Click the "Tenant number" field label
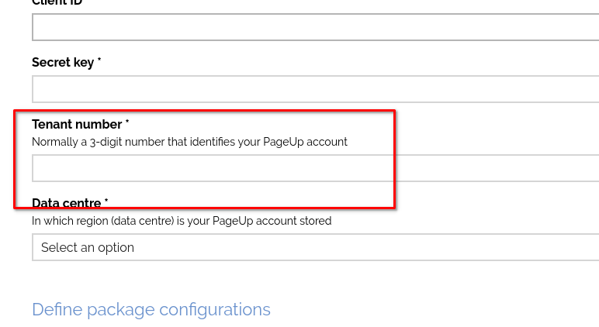 point(77,124)
